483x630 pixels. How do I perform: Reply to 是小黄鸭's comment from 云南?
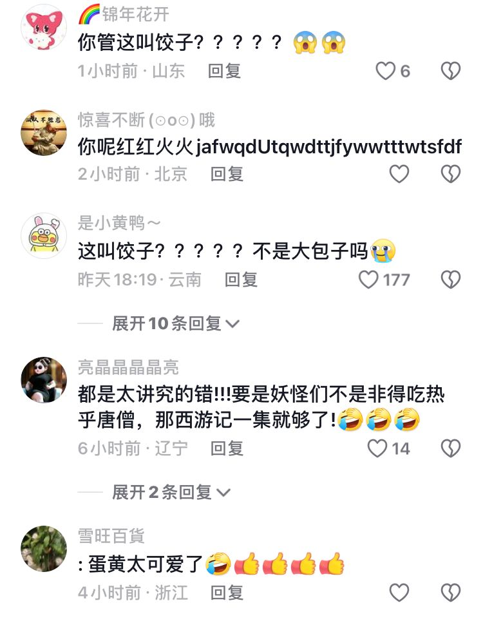pos(241,280)
